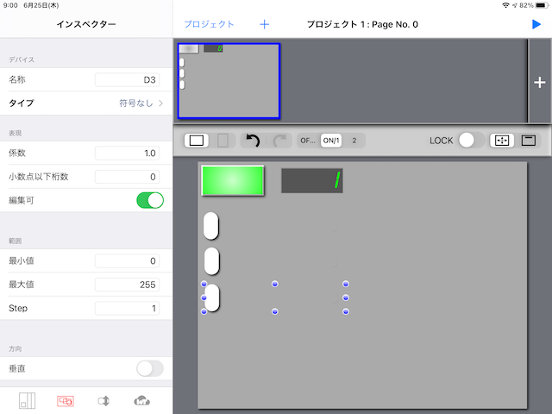Screen dimensions: 552x414
Task: Select the ON/1 state segment
Action: tap(331, 141)
